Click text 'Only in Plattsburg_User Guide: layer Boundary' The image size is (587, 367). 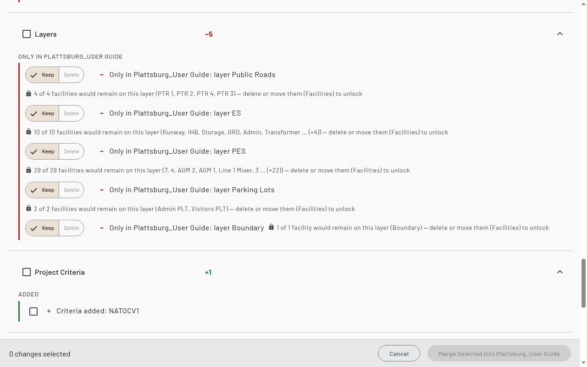(x=187, y=228)
